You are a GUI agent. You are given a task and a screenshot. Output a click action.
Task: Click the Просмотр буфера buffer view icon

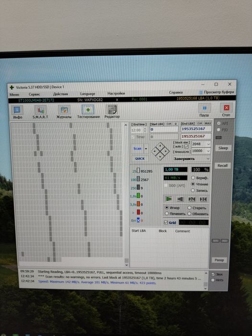tap(201, 92)
